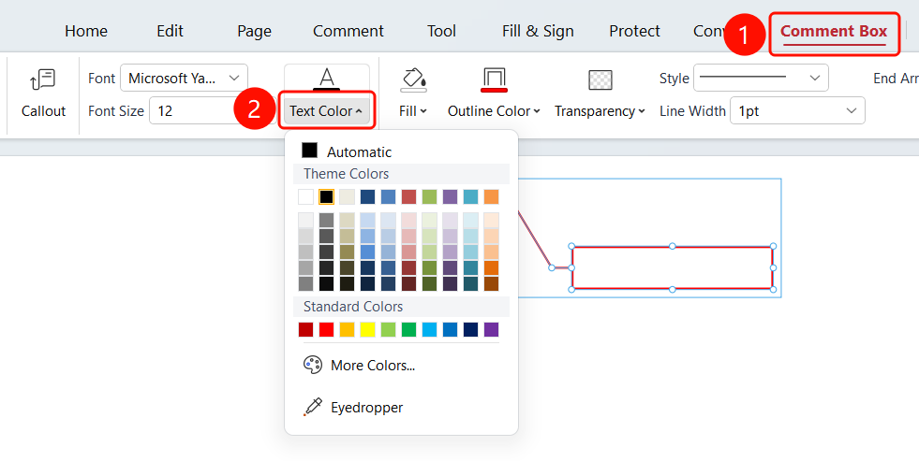
Task: Pick the purple theme color swatch
Action: (x=450, y=196)
